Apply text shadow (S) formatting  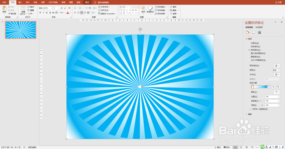point(50,13)
